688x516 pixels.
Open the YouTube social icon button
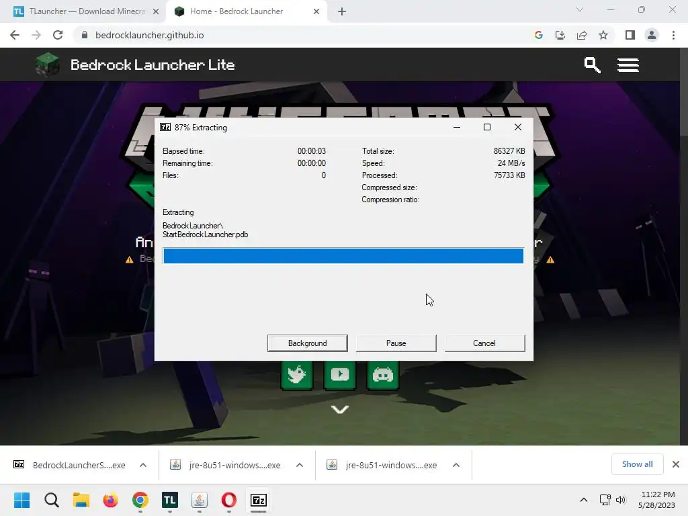pos(339,375)
